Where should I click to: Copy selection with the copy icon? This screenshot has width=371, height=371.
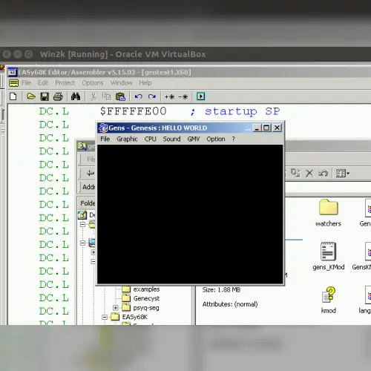[x=107, y=96]
